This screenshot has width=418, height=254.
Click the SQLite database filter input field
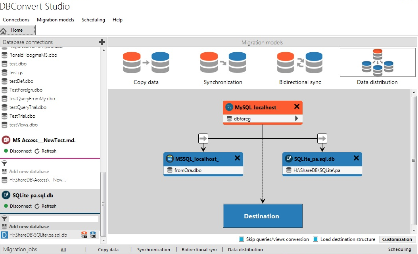pos(54,219)
